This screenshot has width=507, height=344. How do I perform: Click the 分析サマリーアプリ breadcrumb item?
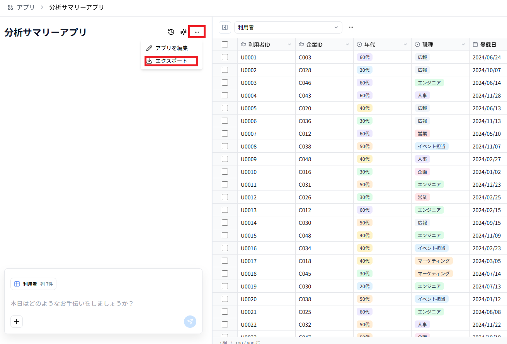pyautogui.click(x=77, y=7)
